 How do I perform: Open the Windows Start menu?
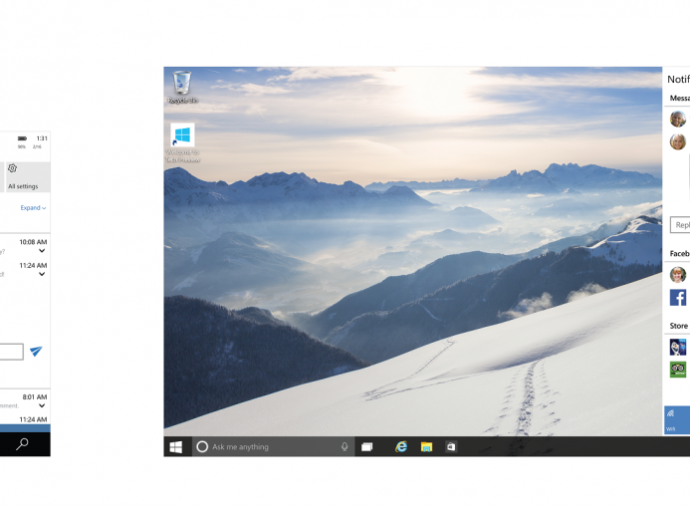[176, 447]
